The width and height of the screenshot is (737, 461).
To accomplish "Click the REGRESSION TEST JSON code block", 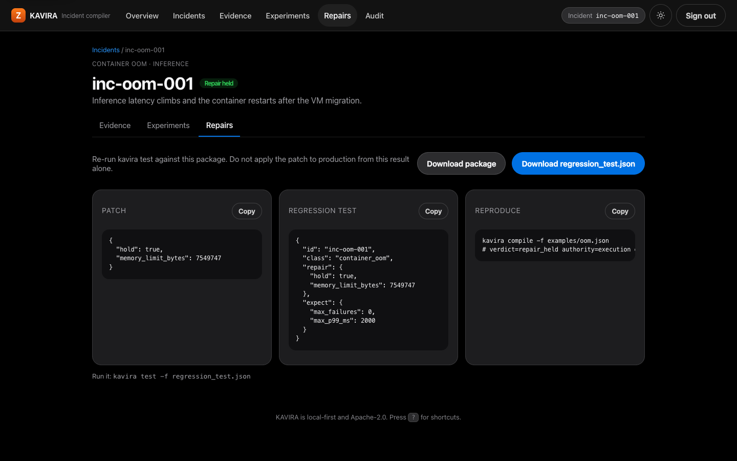I will tap(368, 290).
